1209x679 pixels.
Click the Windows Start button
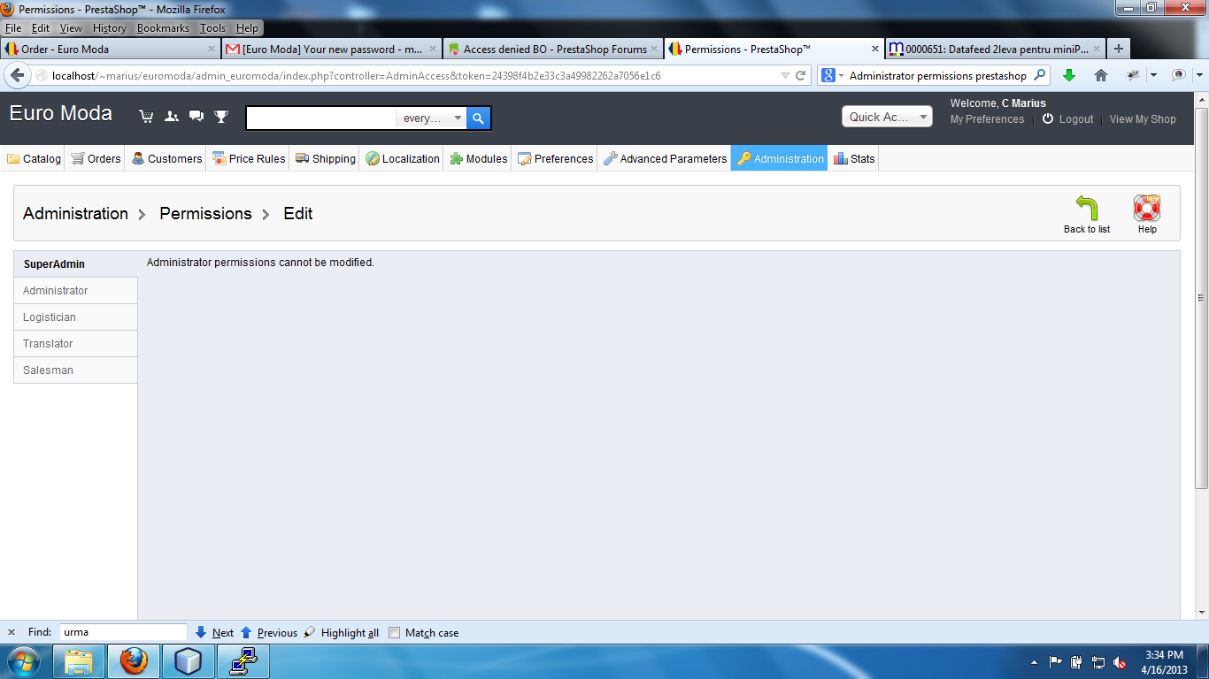click(24, 661)
